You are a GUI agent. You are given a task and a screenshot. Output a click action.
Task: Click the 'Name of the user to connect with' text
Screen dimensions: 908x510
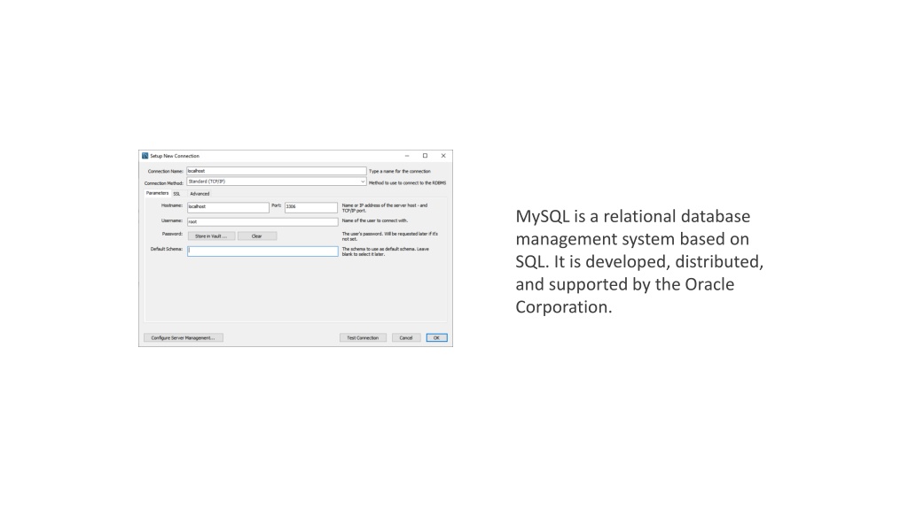tap(375, 220)
